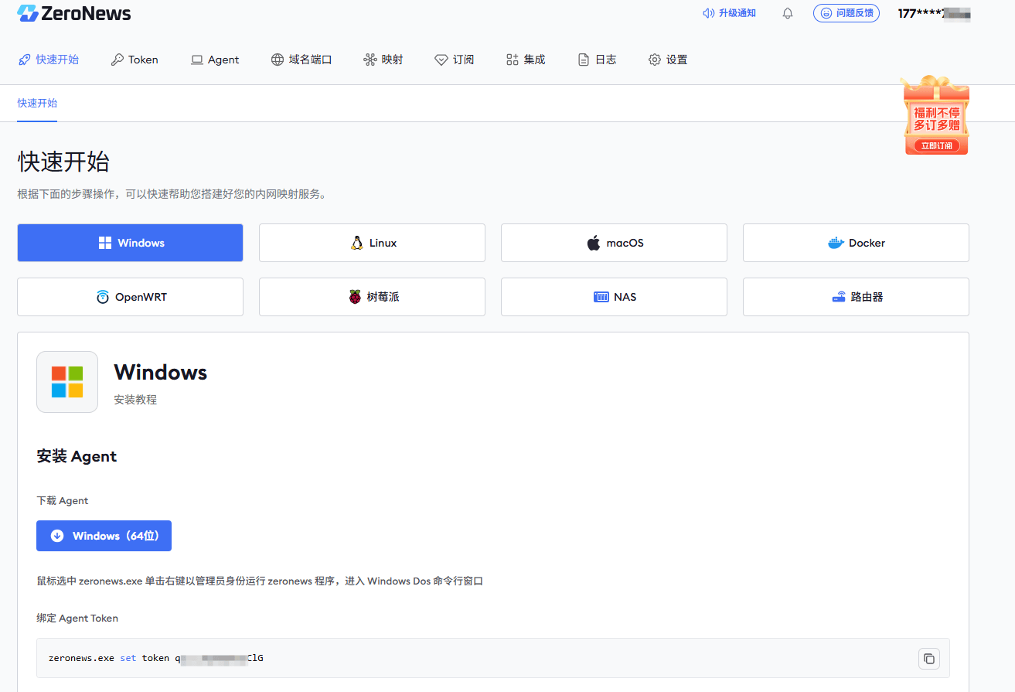Open 问题反馈 feedback button
This screenshot has width=1015, height=692.
coord(846,13)
